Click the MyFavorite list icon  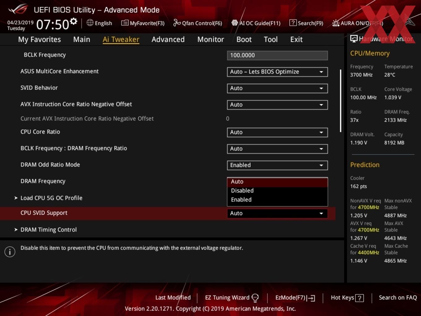(x=125, y=23)
